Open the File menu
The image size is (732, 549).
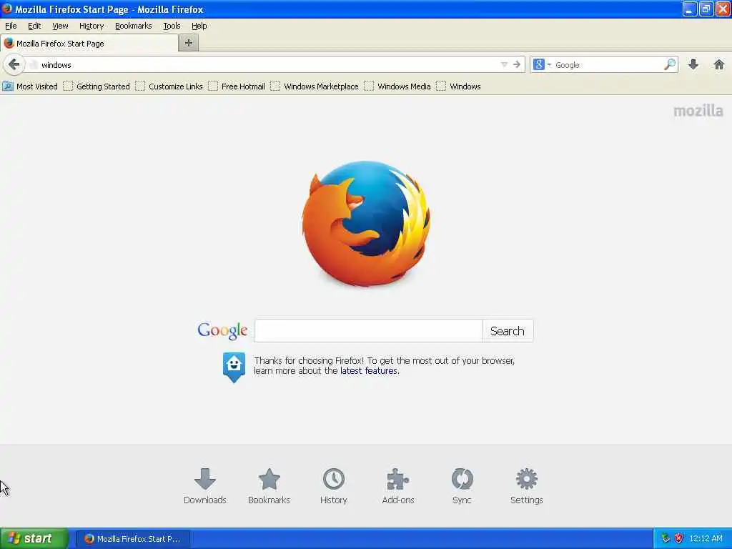coord(11,26)
